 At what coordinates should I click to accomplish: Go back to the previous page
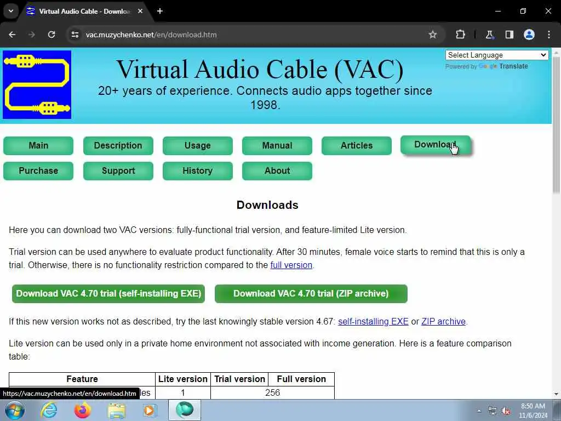click(x=12, y=35)
